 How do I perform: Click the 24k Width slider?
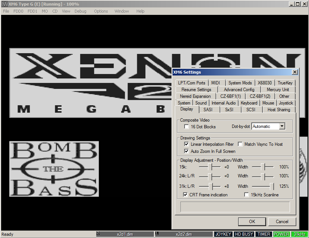[x=263, y=176]
